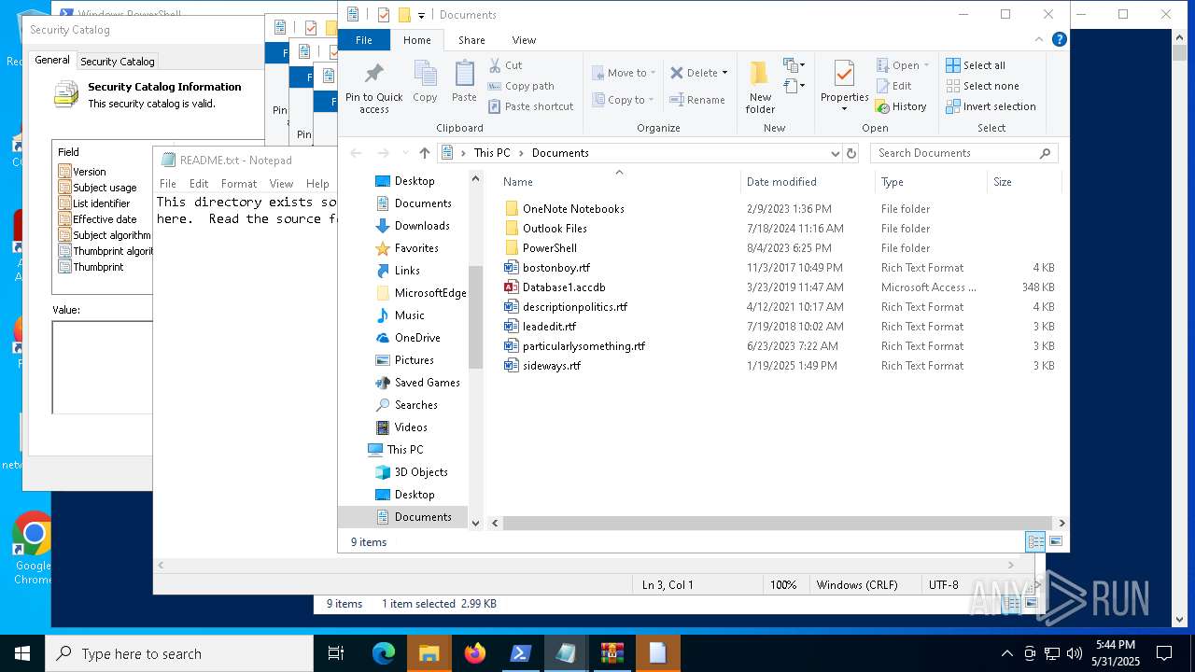This screenshot has width=1195, height=672.
Task: Open PowerShell from taskbar
Action: 520,653
